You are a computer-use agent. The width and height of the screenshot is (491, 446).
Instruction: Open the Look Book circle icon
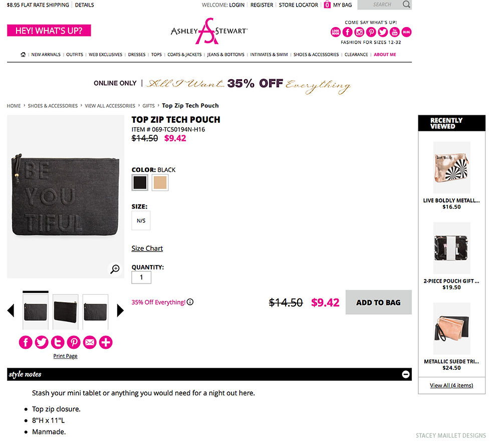coord(336,32)
